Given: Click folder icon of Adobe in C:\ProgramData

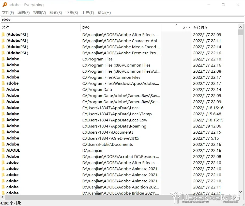Looking at the screenshot, I should click(3, 89).
